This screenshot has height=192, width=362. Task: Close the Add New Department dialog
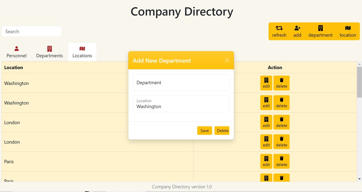pos(227,60)
